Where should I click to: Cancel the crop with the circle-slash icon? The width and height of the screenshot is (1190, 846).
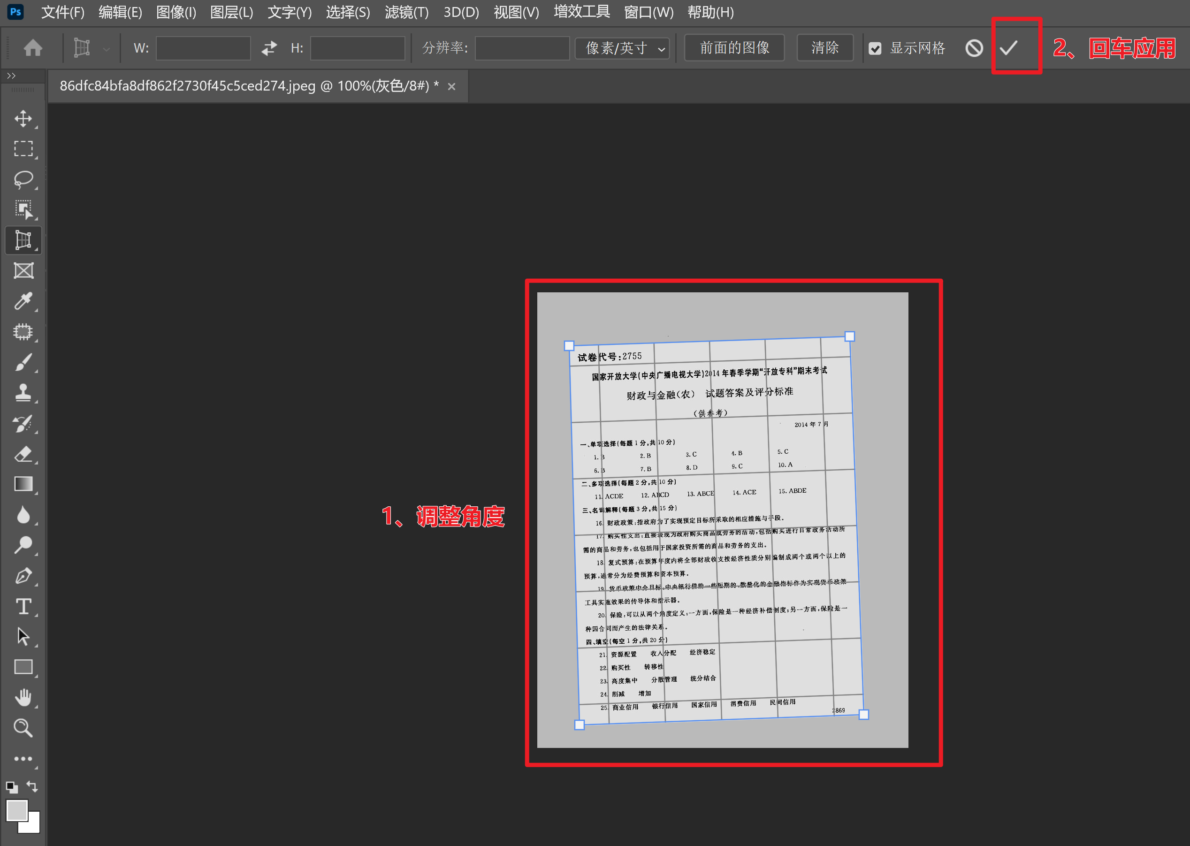click(974, 48)
